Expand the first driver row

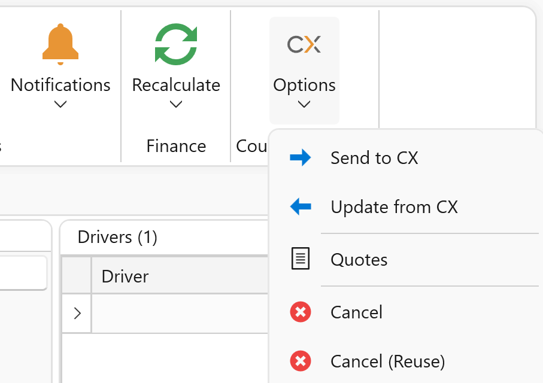pos(77,313)
